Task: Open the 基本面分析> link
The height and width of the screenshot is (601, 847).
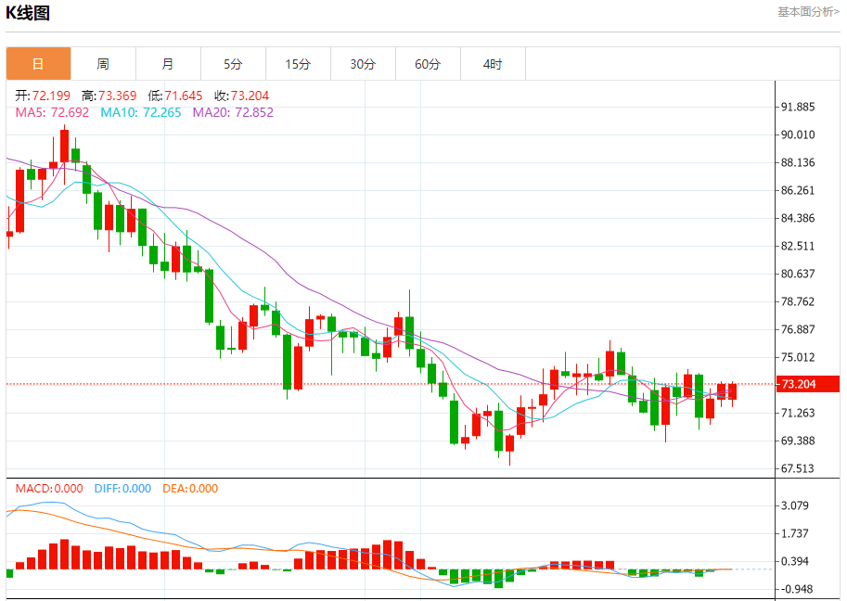Action: point(808,12)
